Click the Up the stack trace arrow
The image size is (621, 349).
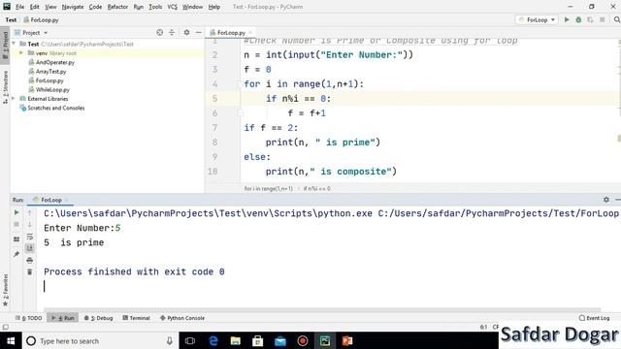click(x=30, y=212)
